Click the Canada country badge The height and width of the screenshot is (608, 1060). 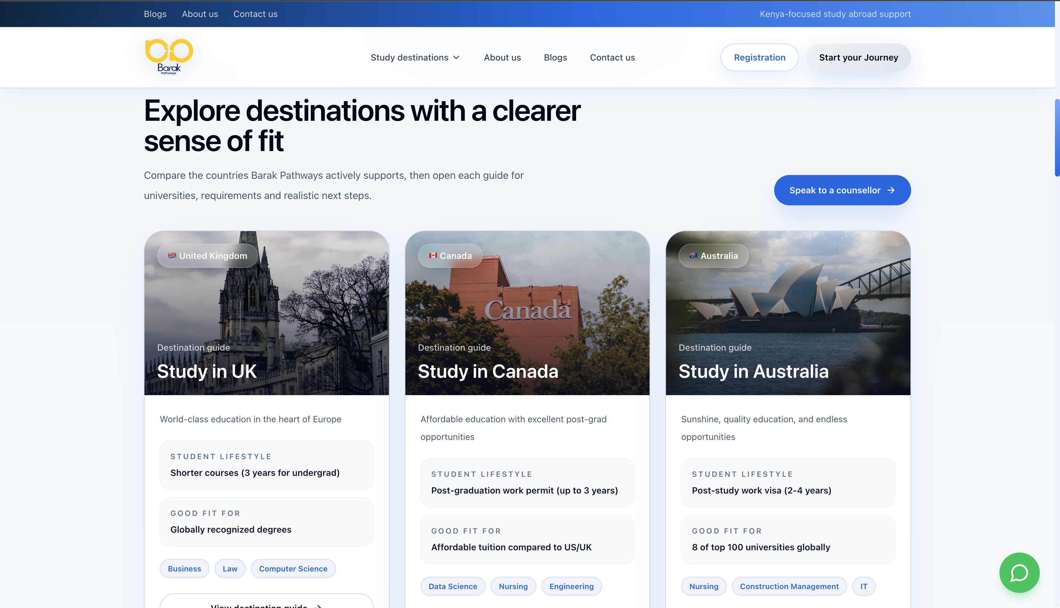pyautogui.click(x=450, y=255)
